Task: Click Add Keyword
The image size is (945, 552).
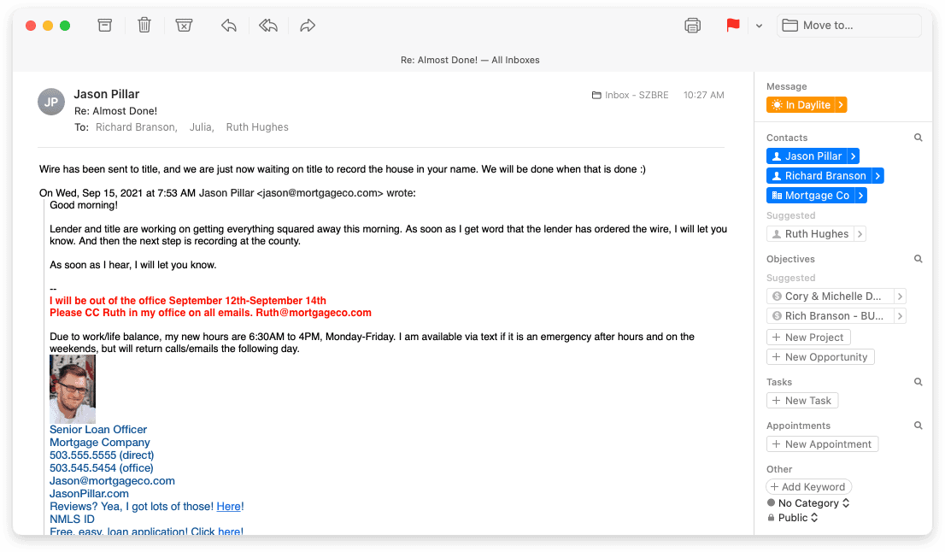Action: tap(808, 487)
